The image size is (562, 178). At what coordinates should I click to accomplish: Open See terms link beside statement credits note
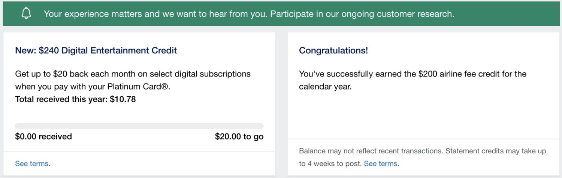pyautogui.click(x=380, y=163)
